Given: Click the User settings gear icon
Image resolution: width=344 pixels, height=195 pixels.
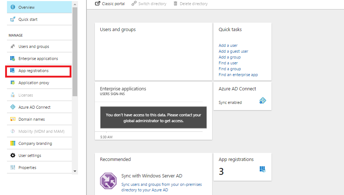Looking at the screenshot, I should pyautogui.click(x=13, y=155).
